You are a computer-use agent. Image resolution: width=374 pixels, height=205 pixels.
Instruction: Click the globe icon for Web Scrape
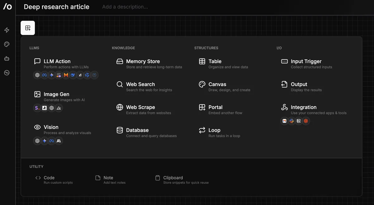tap(120, 107)
